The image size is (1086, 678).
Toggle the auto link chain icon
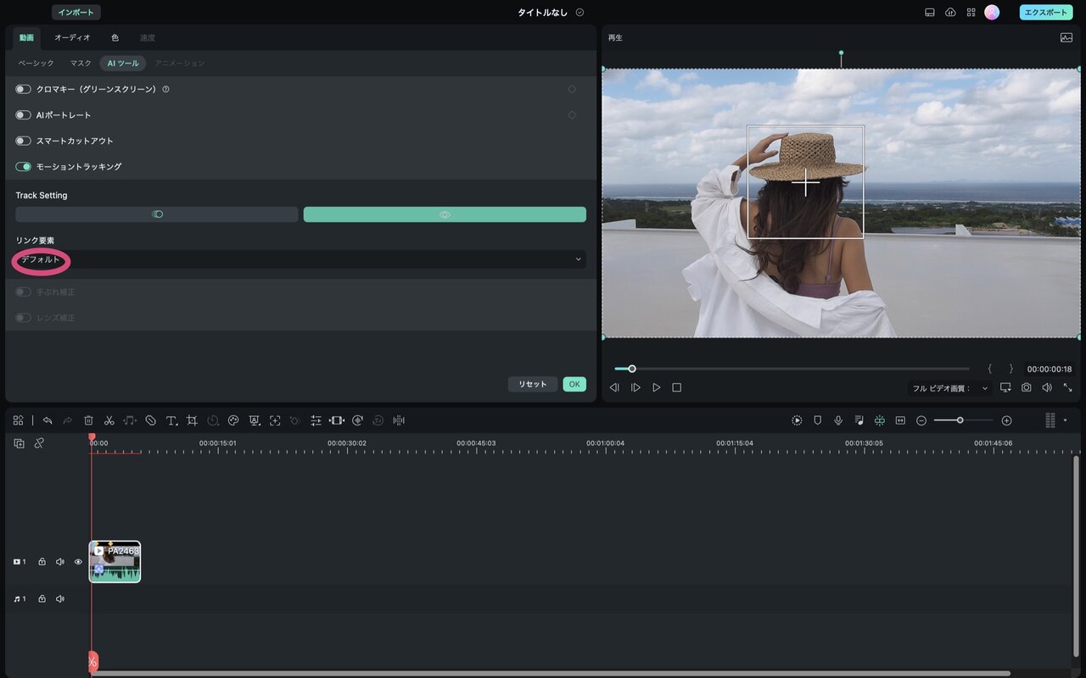tap(39, 443)
